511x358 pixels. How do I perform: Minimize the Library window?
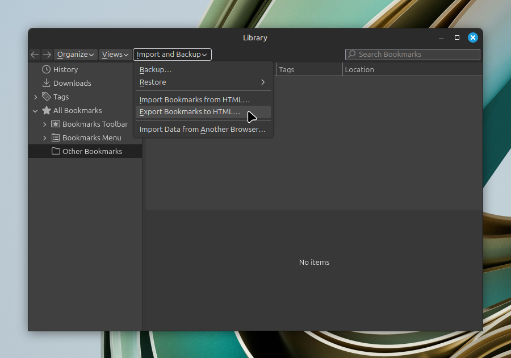point(441,38)
